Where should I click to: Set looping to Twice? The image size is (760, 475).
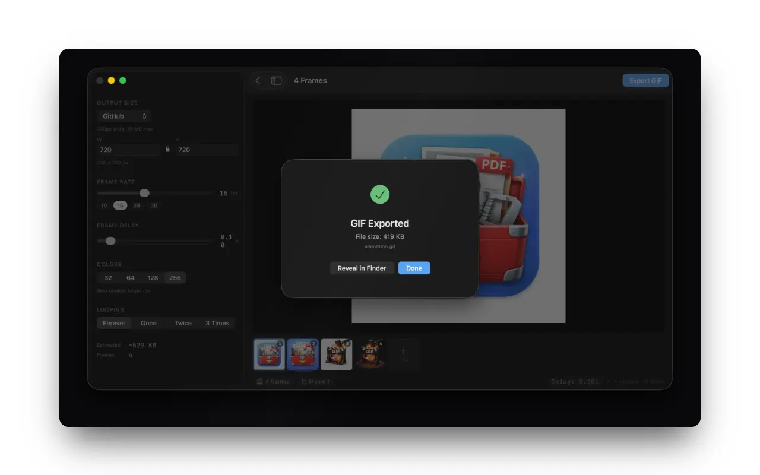[x=183, y=324]
